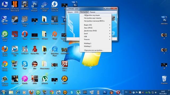Select the DAEMON Tools Lite icon

point(55,6)
